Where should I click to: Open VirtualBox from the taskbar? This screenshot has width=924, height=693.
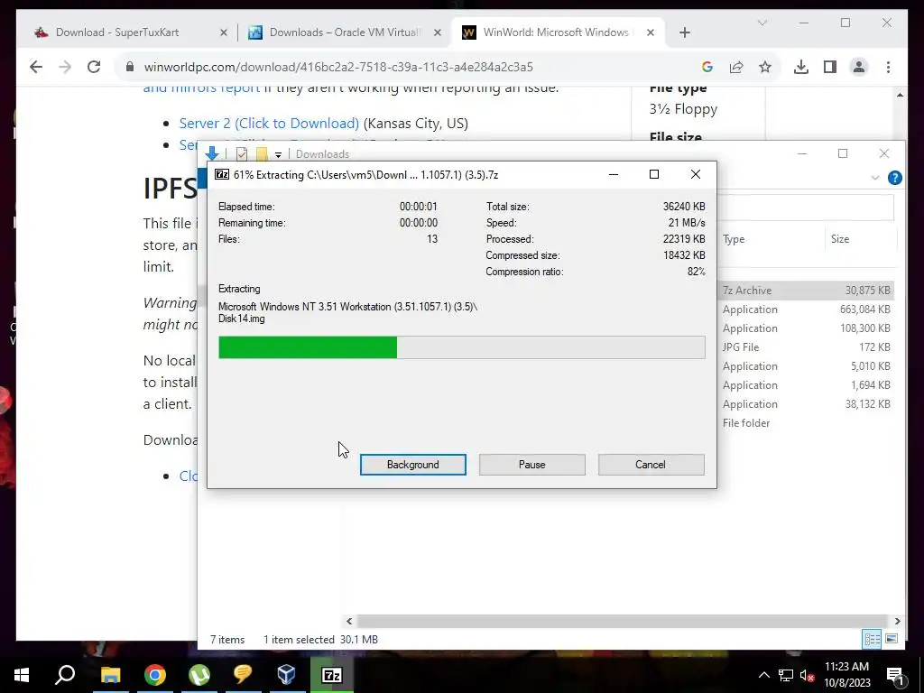click(287, 675)
